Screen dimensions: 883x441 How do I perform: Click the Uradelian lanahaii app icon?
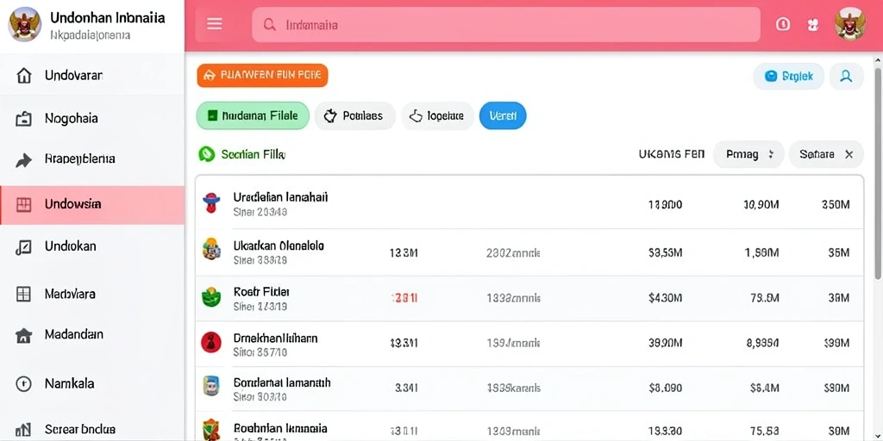[211, 203]
